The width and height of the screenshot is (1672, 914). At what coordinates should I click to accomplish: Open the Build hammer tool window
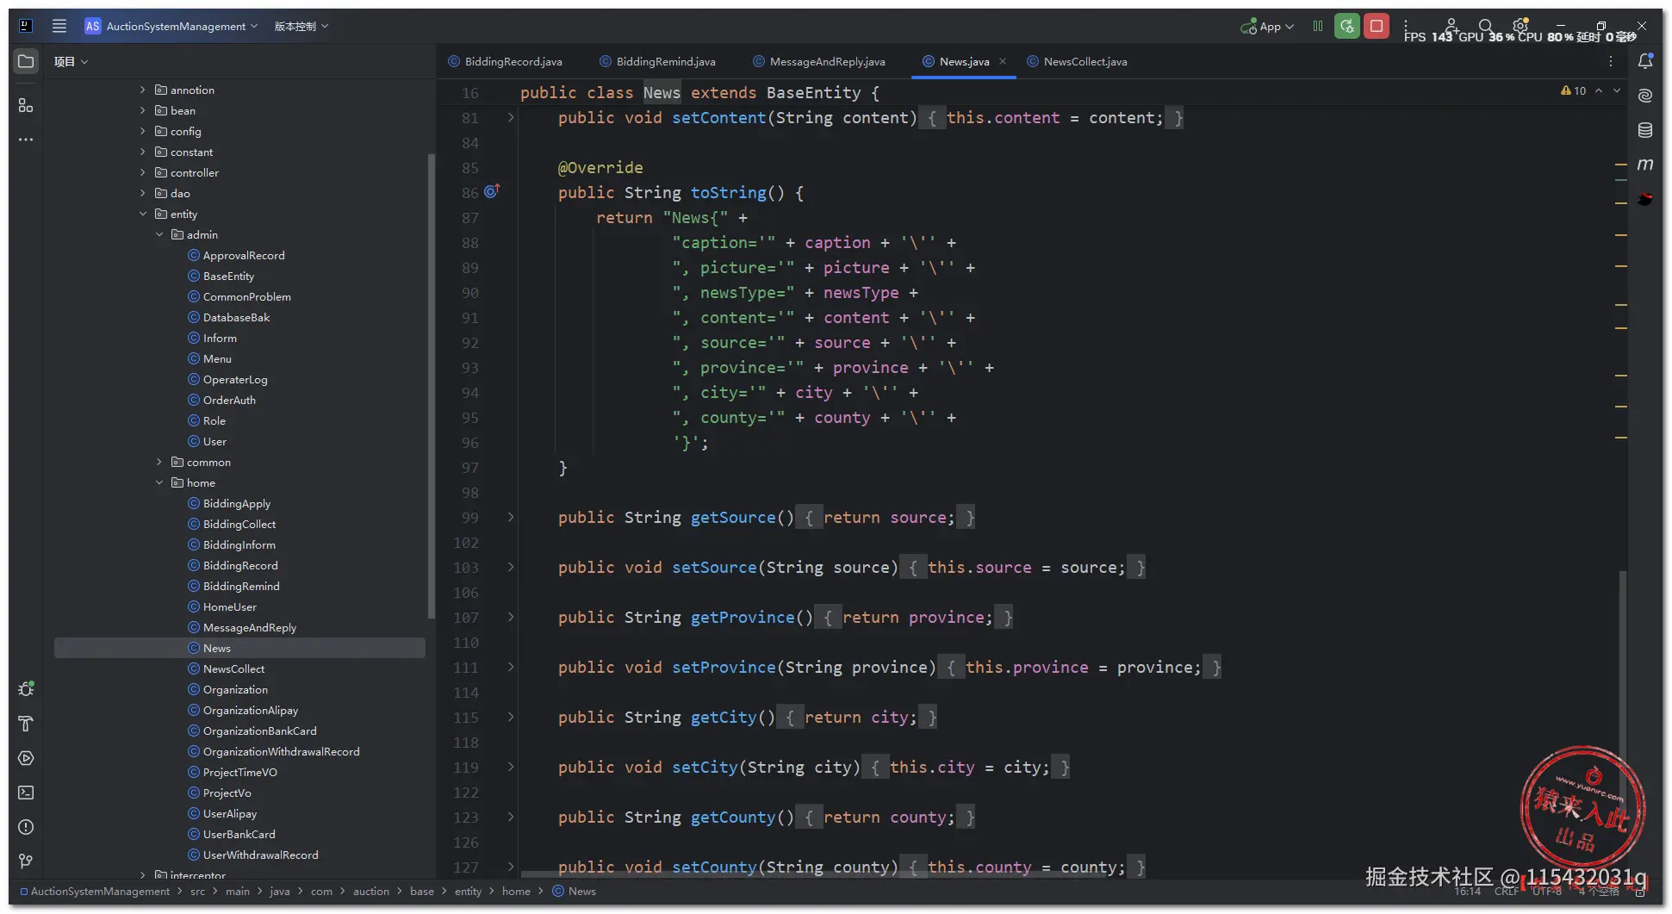(26, 724)
